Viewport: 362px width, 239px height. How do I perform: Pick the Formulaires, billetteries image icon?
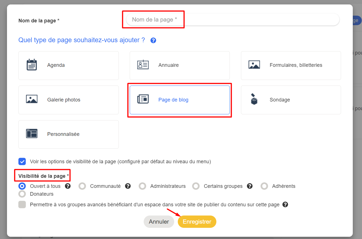(254, 65)
